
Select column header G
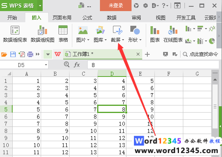(x=197, y=74)
